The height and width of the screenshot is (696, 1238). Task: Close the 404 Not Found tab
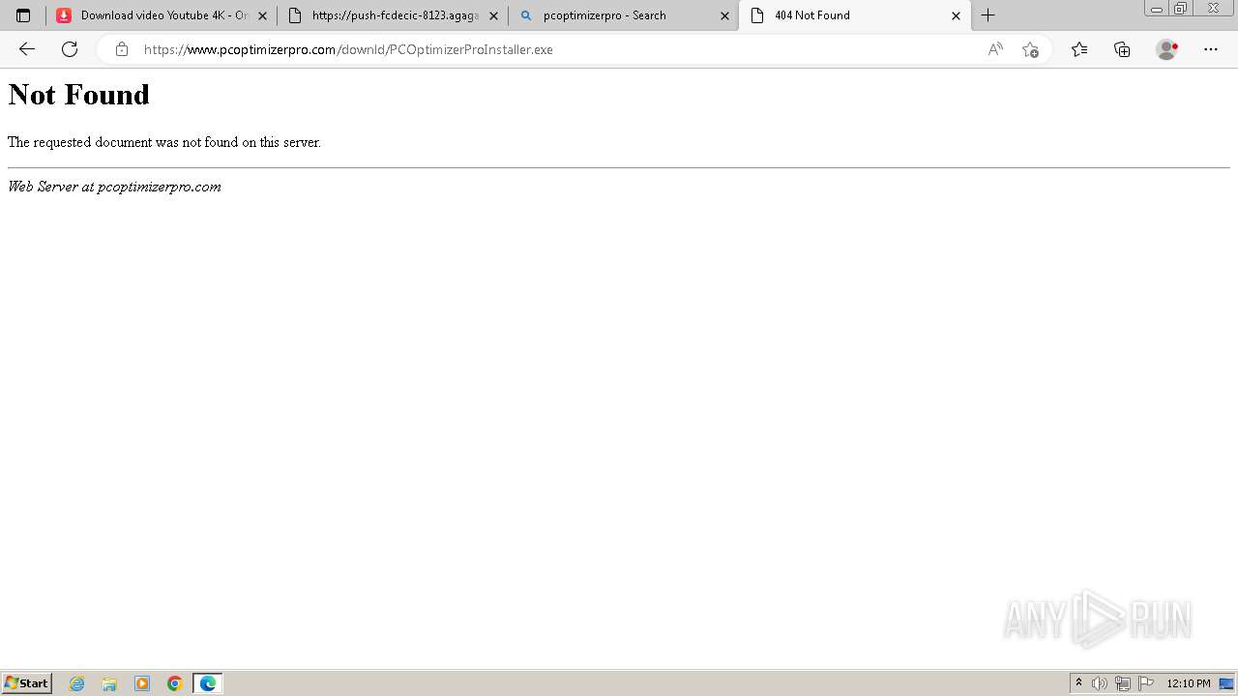click(x=956, y=15)
